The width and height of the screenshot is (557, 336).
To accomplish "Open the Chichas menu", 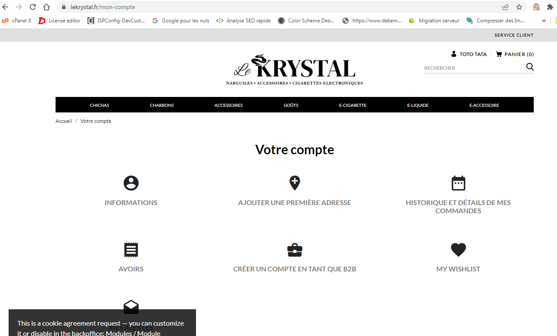I will pos(100,105).
